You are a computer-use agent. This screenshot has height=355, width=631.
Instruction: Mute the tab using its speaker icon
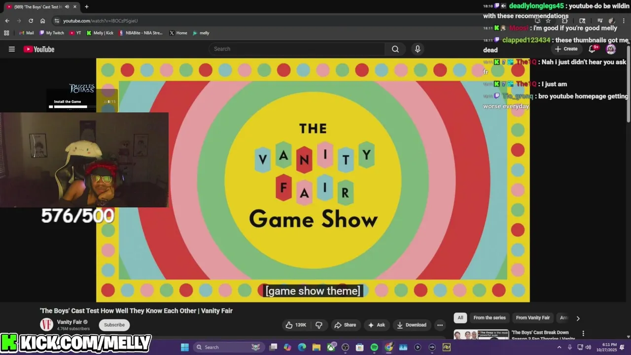67,7
